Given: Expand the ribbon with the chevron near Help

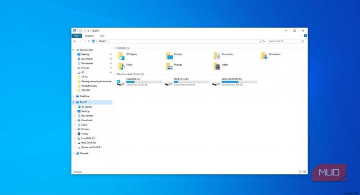Looking at the screenshot, I should [x=301, y=36].
